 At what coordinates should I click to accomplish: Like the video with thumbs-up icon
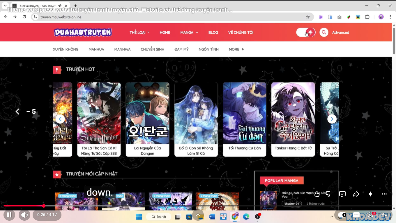[x=317, y=194]
